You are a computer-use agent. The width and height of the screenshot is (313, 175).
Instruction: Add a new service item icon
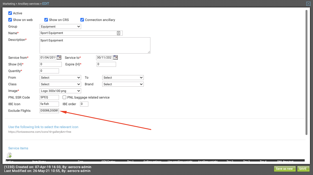[9, 155]
